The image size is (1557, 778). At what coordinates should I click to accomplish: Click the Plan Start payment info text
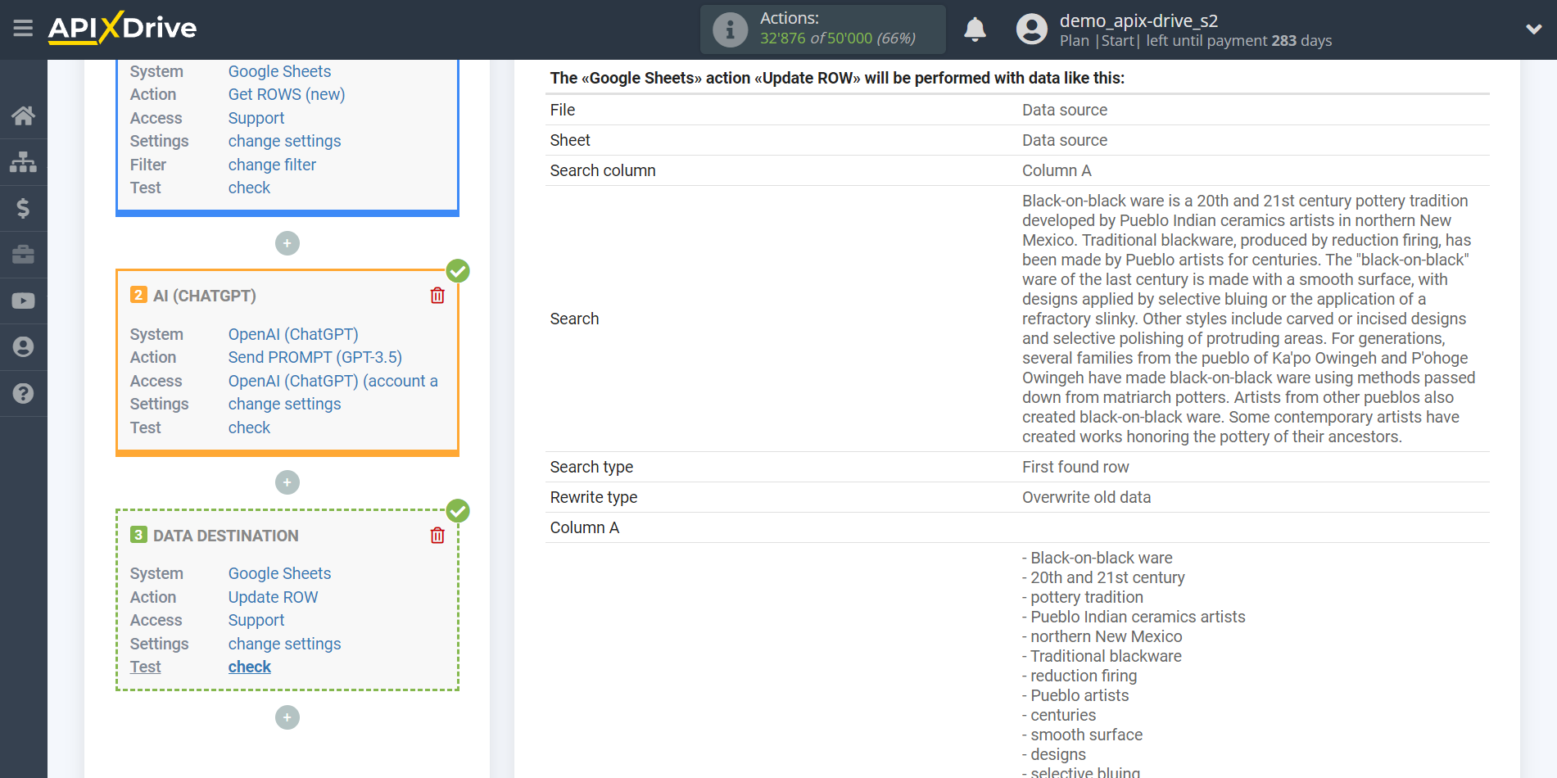coord(1196,41)
